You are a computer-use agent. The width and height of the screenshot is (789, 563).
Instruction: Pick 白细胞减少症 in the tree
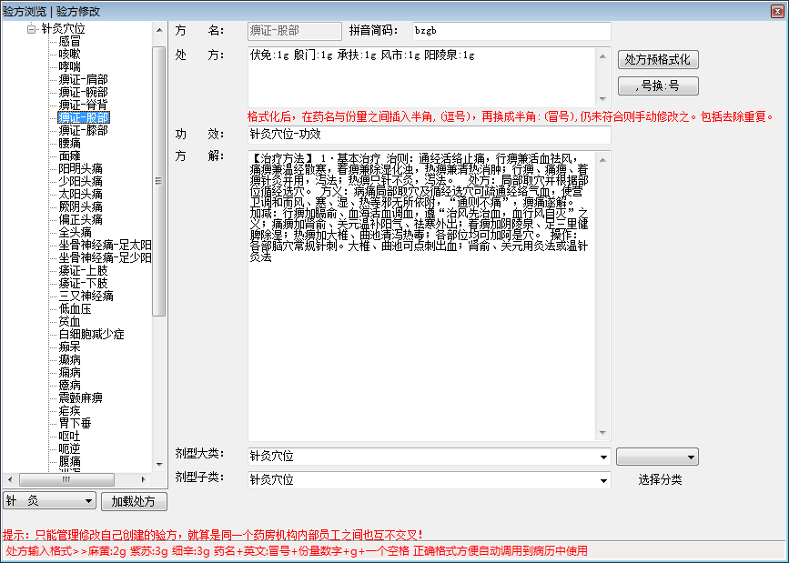point(91,335)
